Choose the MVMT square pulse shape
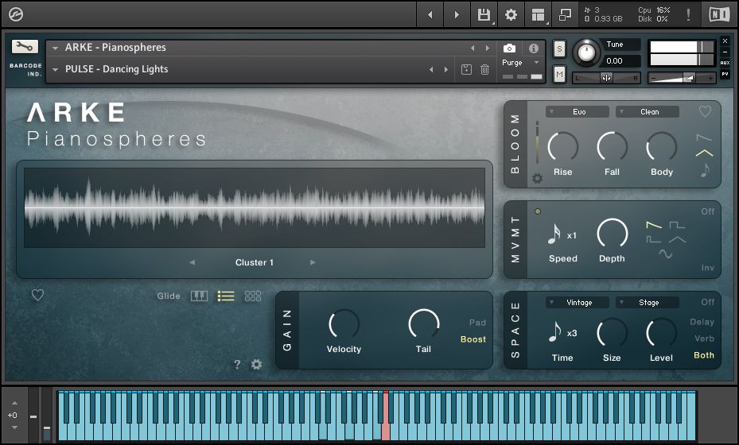The width and height of the screenshot is (739, 445). [677, 225]
